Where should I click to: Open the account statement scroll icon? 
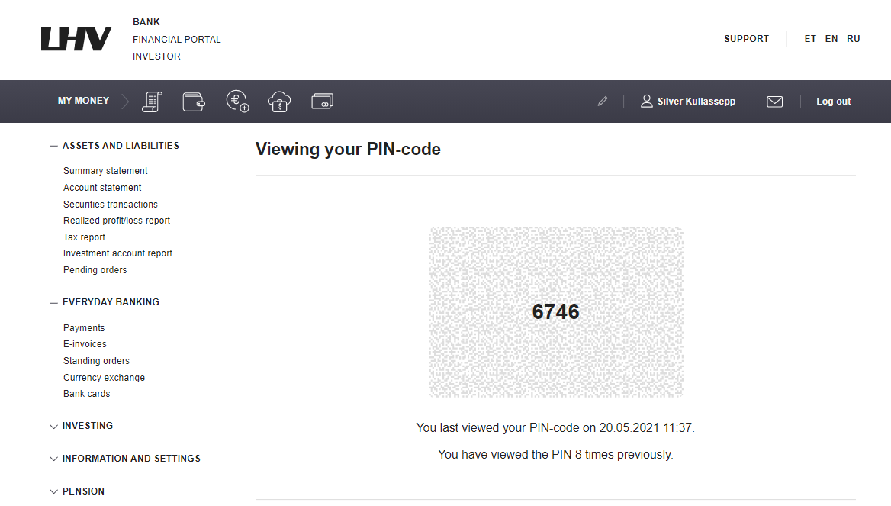point(152,102)
